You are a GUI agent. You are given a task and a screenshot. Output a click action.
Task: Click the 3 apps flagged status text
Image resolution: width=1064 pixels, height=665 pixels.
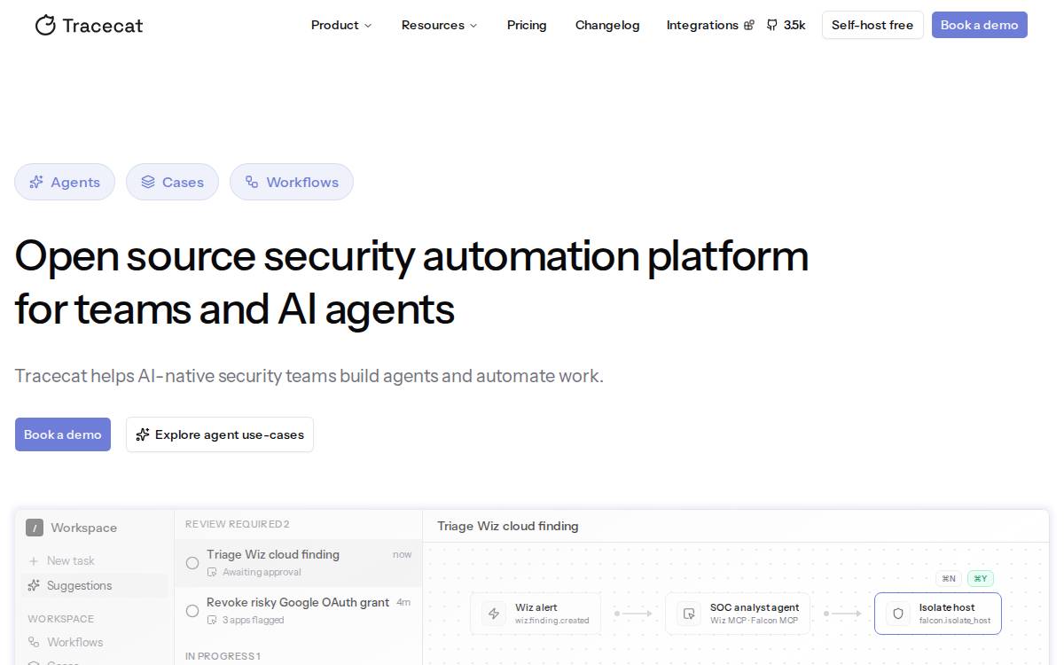pyautogui.click(x=253, y=620)
